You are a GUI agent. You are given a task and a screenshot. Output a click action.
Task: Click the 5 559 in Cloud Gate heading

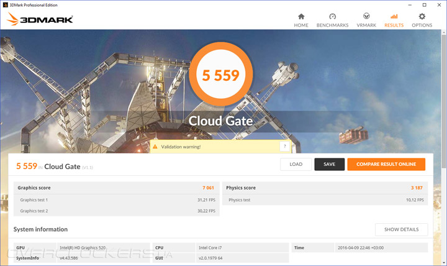tap(55, 167)
